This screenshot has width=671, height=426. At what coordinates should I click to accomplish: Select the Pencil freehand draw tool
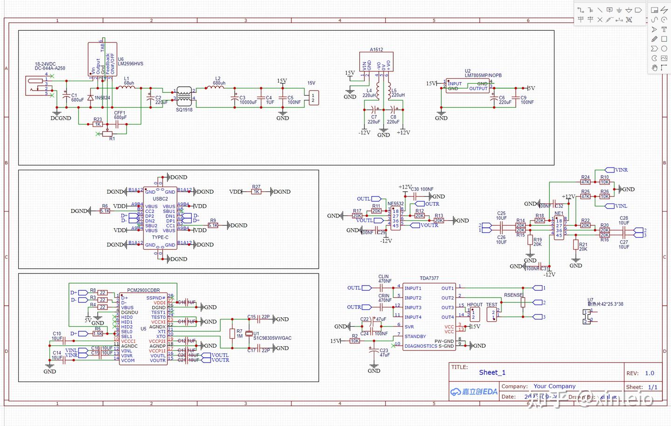[x=654, y=39]
